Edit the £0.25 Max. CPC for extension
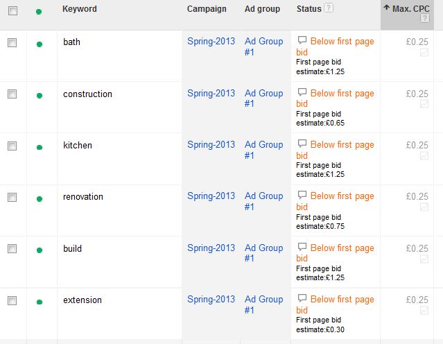Image resolution: width=443 pixels, height=344 pixels. [x=417, y=300]
